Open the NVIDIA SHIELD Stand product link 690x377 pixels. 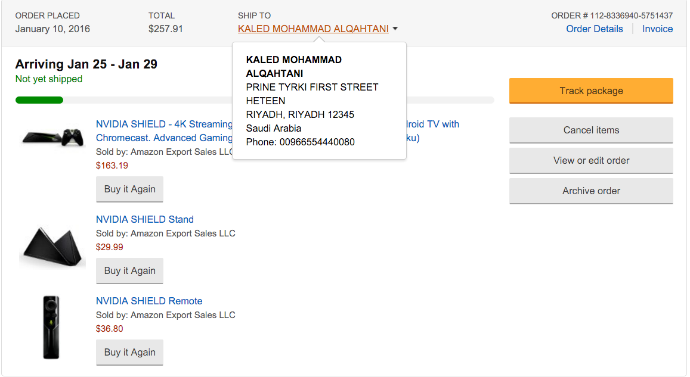145,219
